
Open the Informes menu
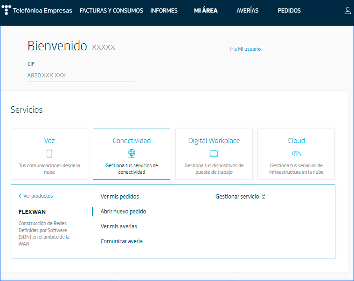tap(164, 11)
